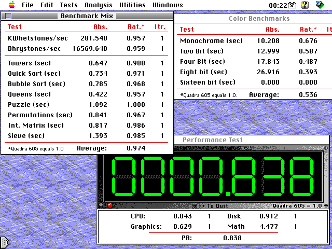Select the Dhrystones/sec row label
The width and height of the screenshot is (332, 249).
(34, 48)
